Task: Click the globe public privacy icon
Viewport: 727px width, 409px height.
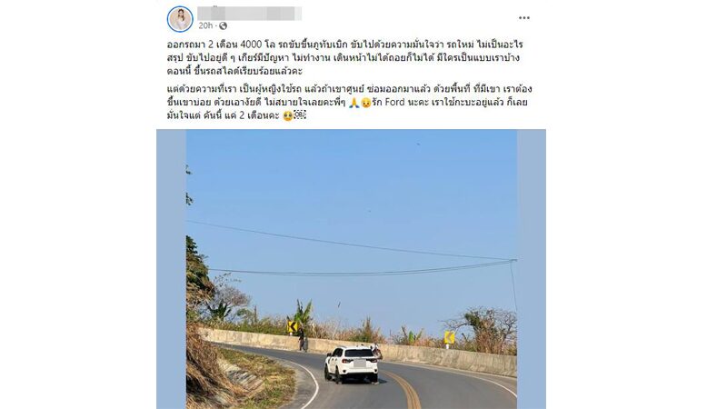Action: tap(223, 26)
